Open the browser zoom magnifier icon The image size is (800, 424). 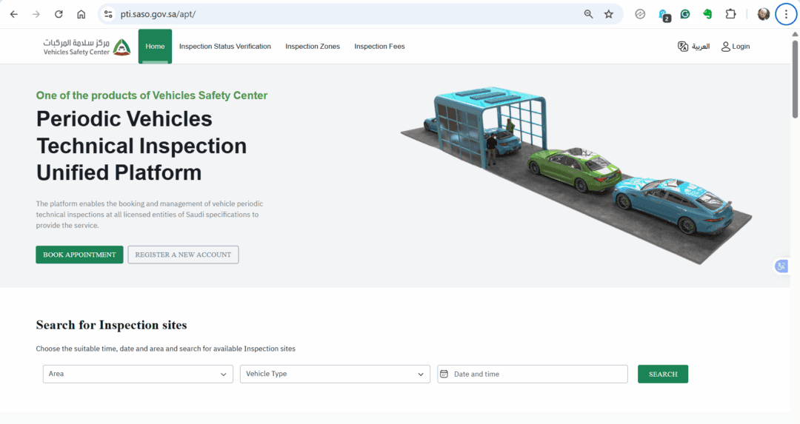pyautogui.click(x=589, y=14)
